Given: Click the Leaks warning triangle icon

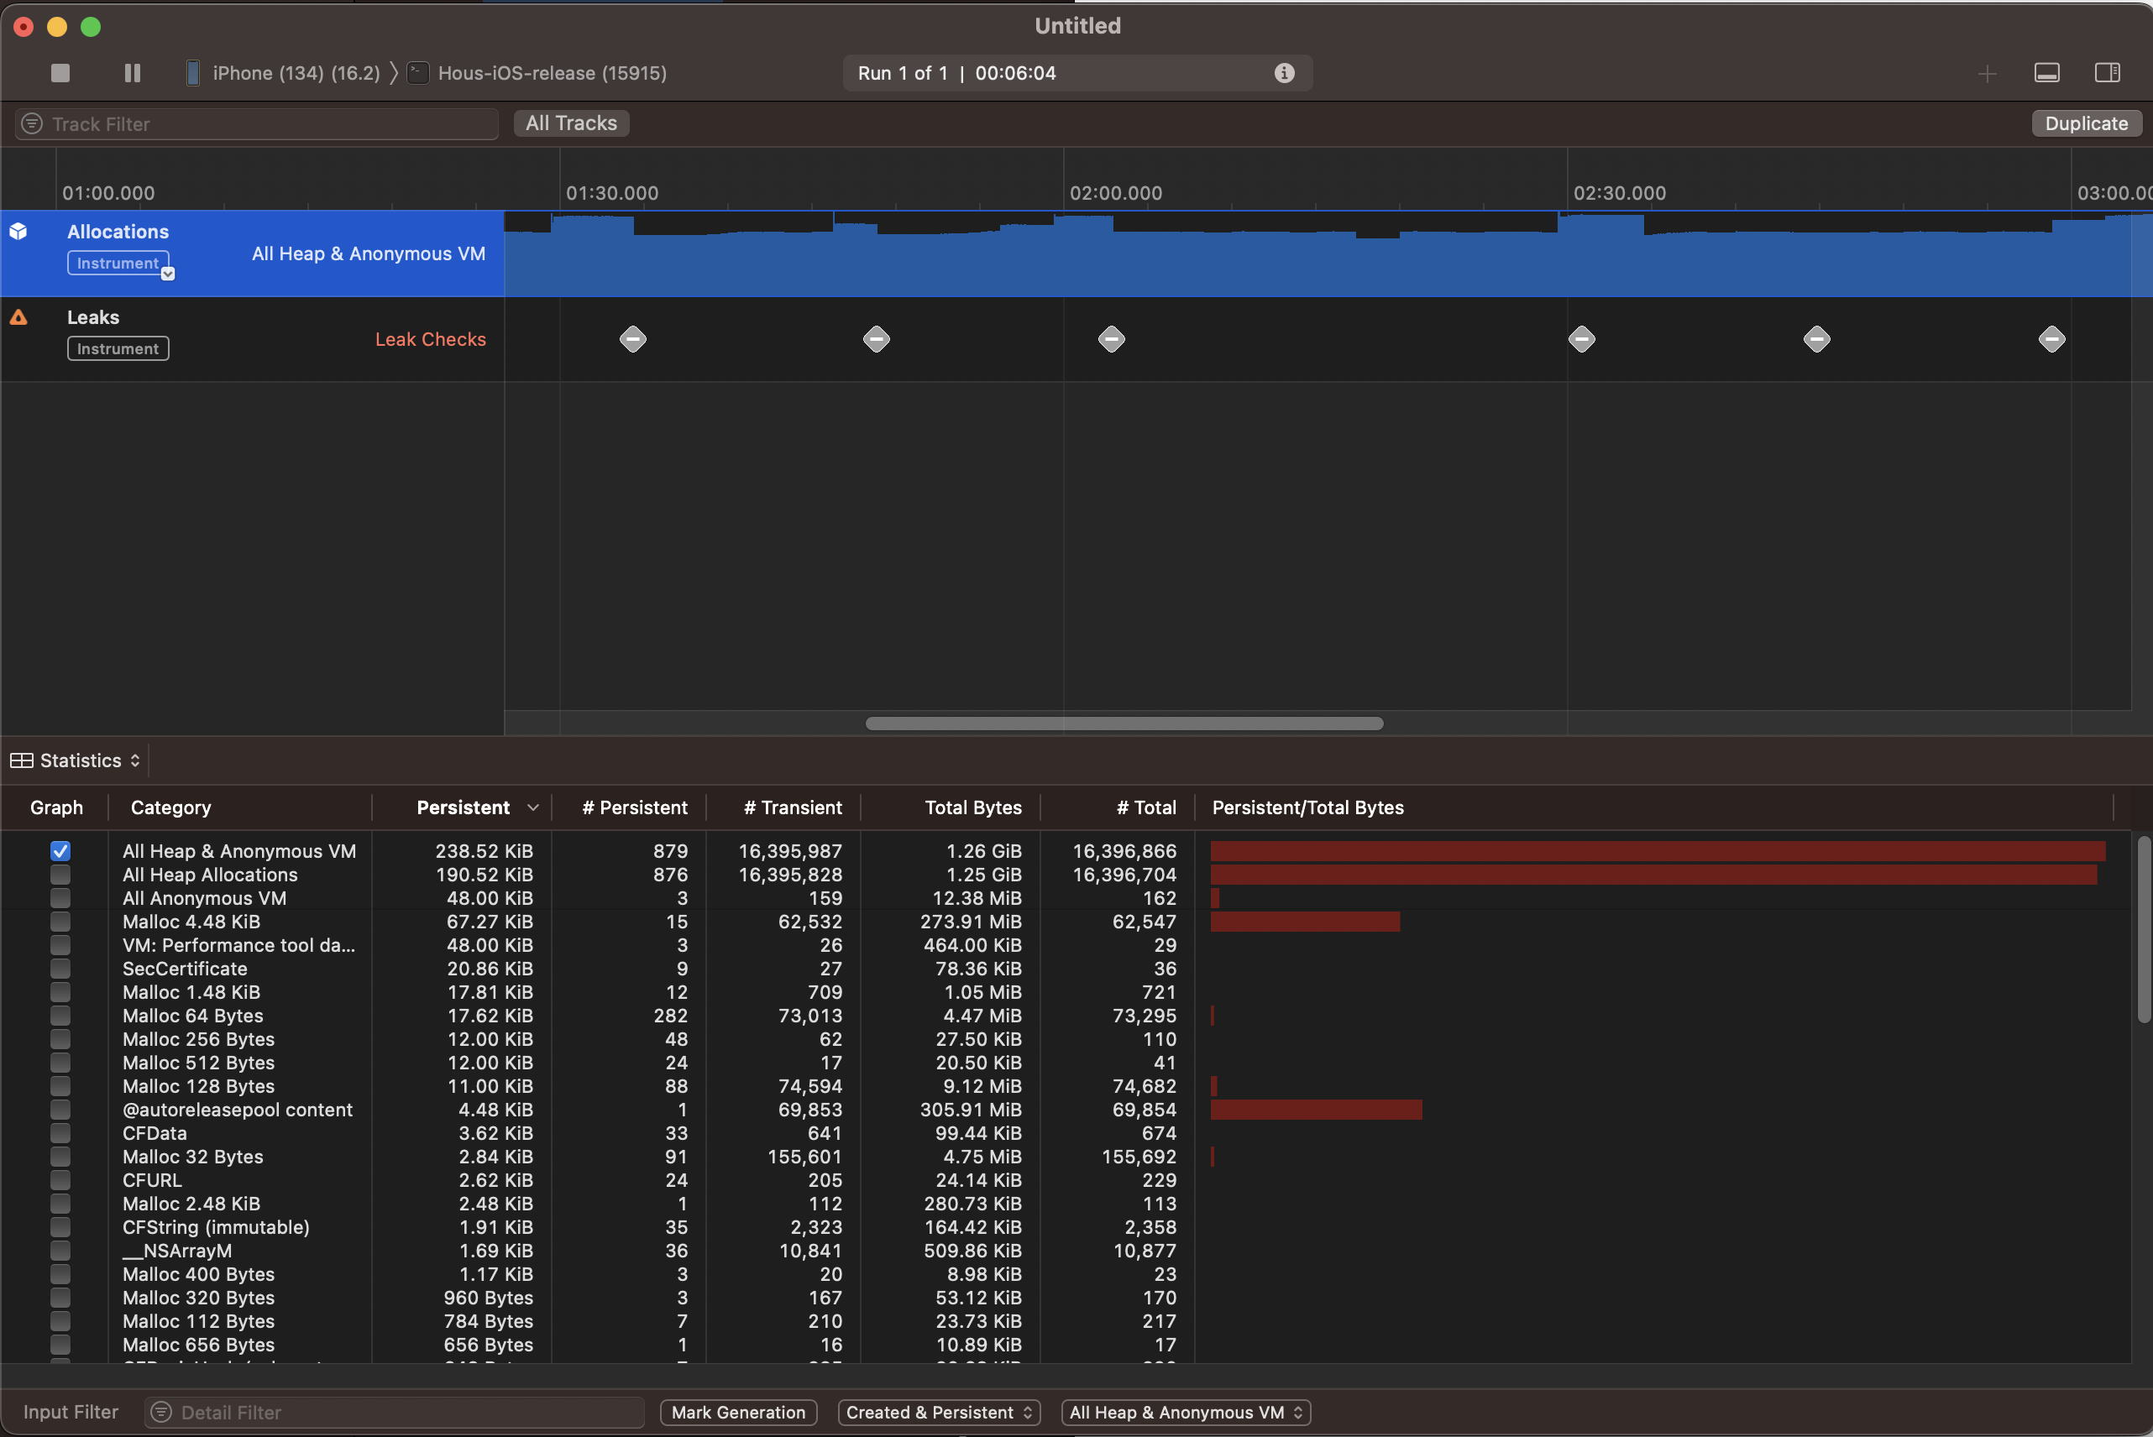Looking at the screenshot, I should [x=18, y=317].
